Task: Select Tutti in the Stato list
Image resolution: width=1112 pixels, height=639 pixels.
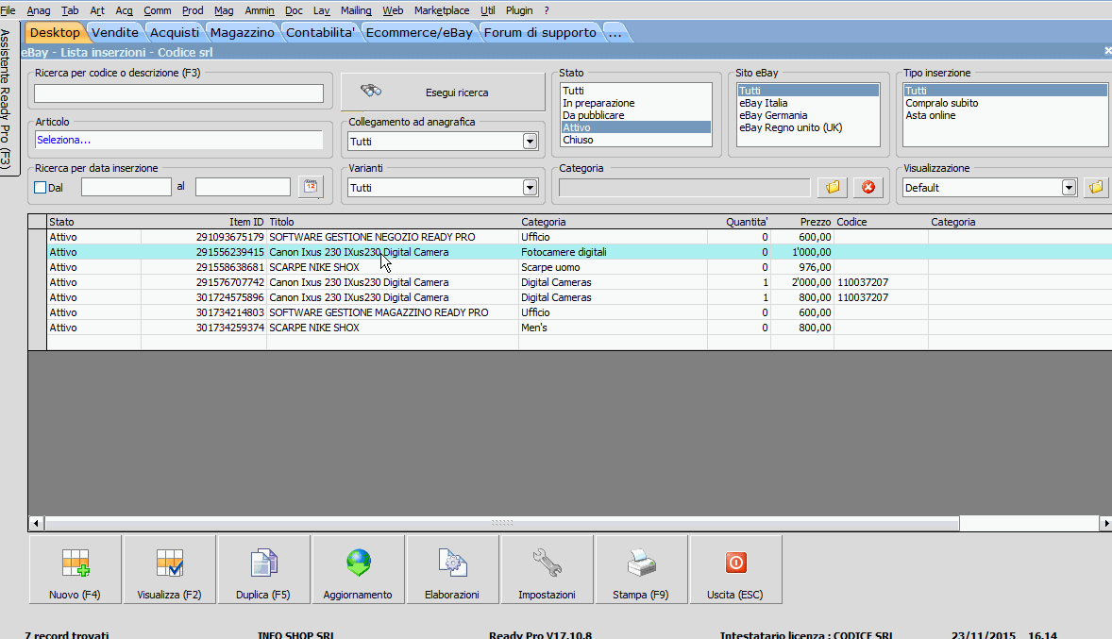Action: pos(635,91)
